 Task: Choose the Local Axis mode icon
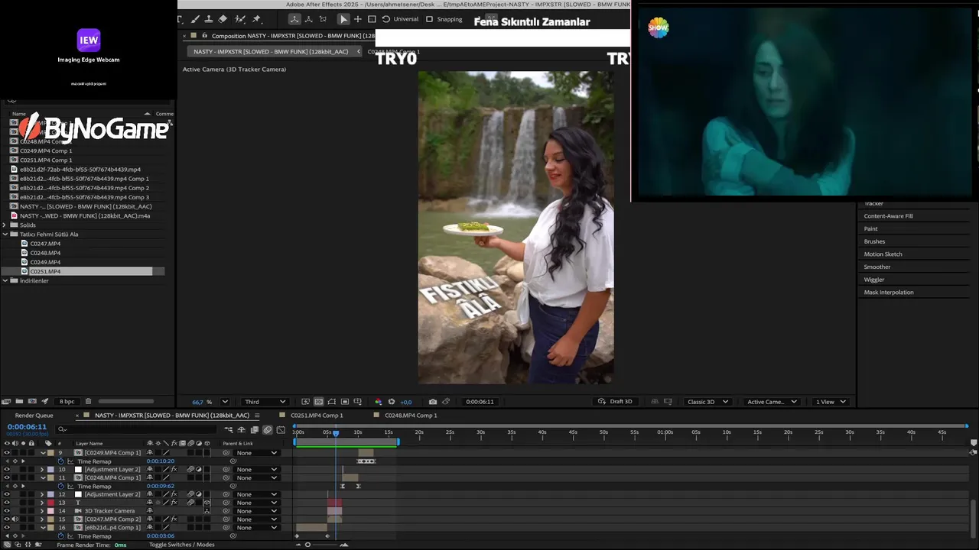[294, 19]
